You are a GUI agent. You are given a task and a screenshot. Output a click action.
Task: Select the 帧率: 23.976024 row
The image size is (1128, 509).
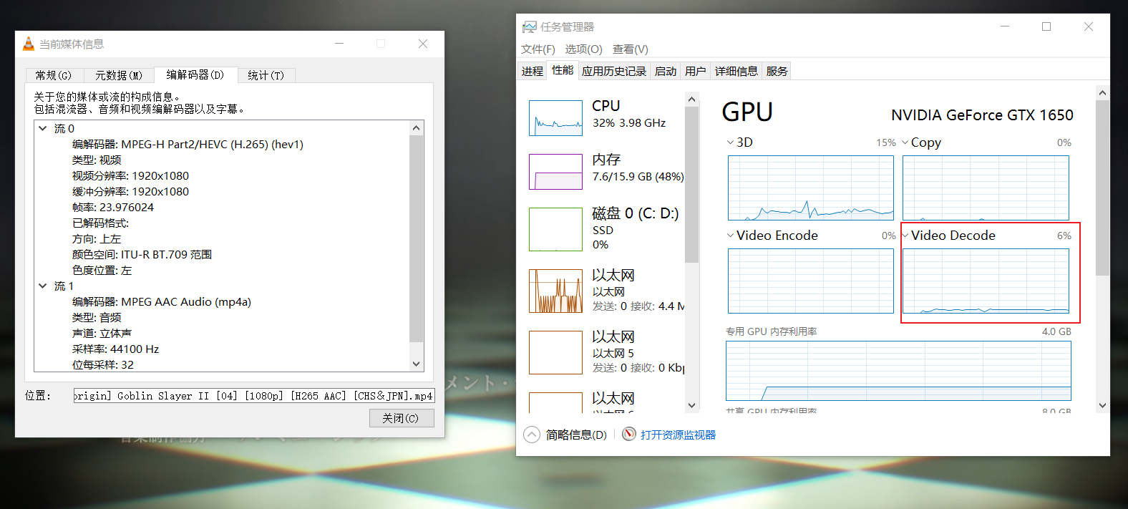pos(112,208)
